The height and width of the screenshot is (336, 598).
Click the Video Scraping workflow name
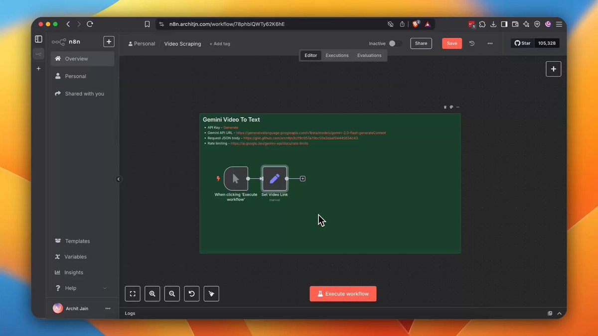[182, 44]
